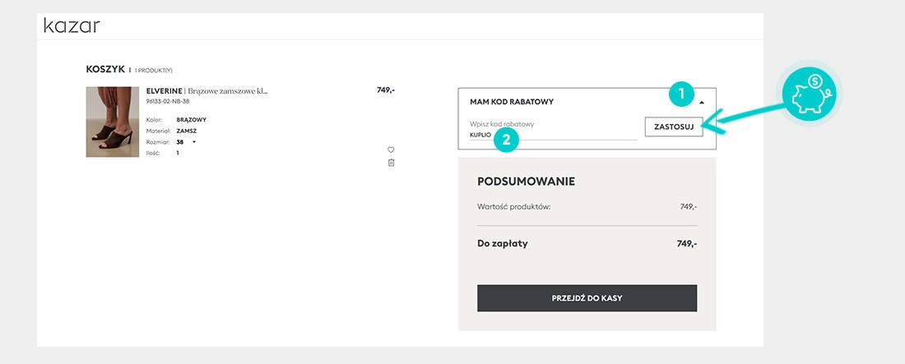Focus the Wpisz kod rabatowy input field
Viewport: 905px width, 364px height.
coord(551,133)
